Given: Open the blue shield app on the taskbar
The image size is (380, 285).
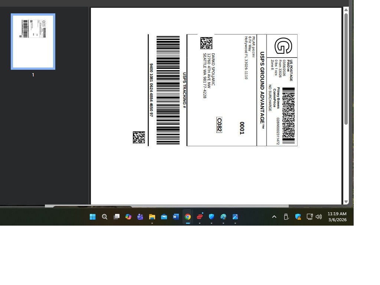Looking at the screenshot, I should [212, 217].
